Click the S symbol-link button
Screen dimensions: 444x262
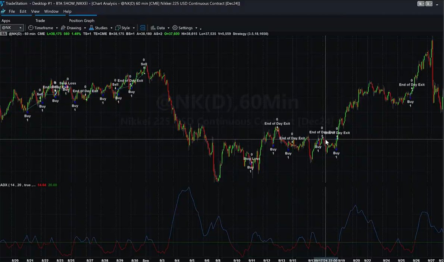421,4
